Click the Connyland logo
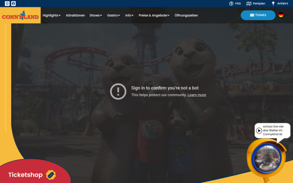This screenshot has height=183, width=293. coord(20,16)
